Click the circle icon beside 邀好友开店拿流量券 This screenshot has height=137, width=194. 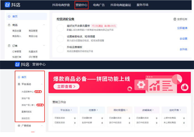[x=60, y=28]
